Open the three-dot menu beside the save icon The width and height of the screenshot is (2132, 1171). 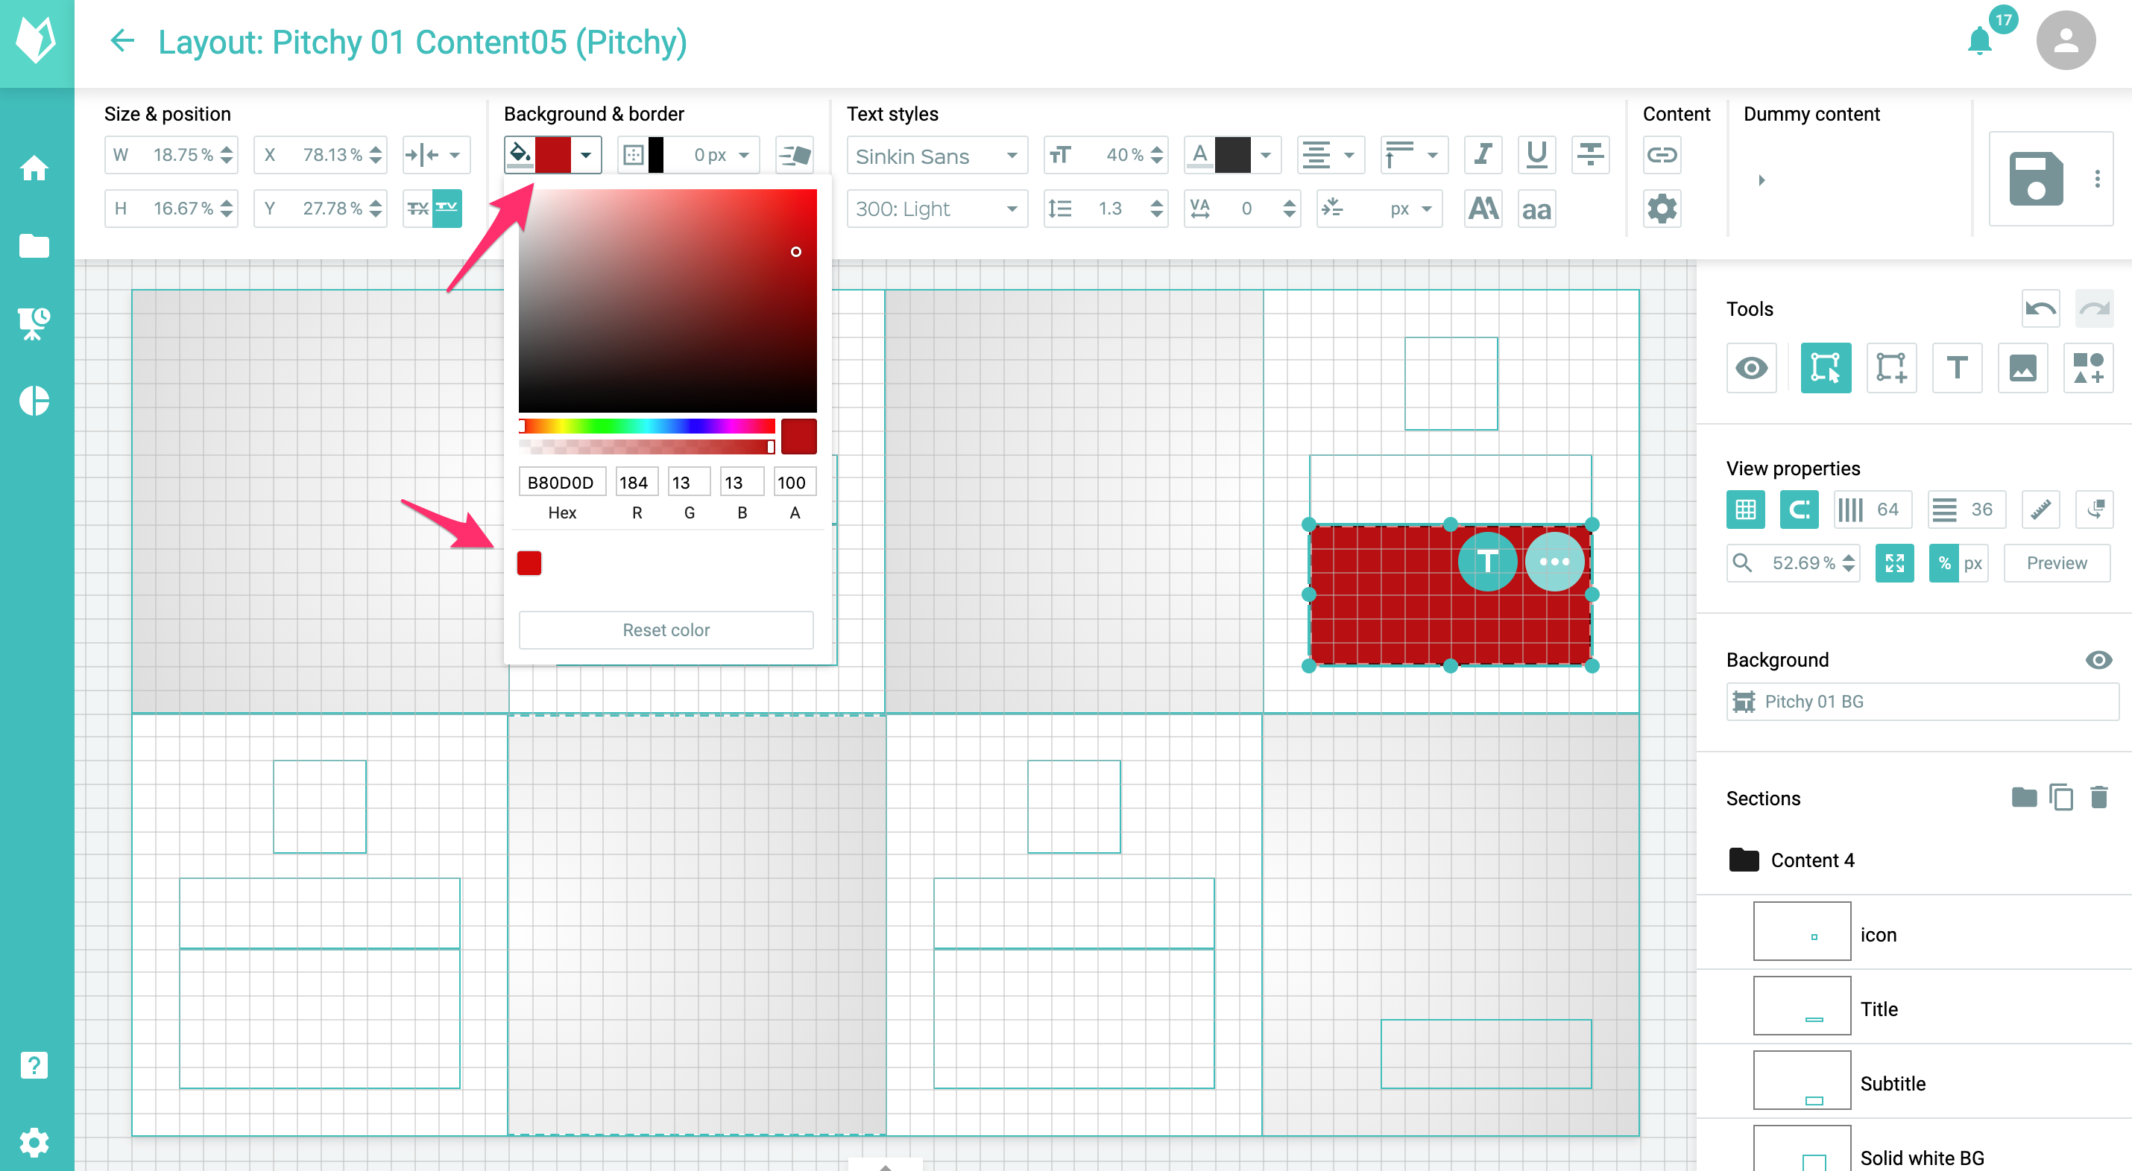click(x=2097, y=179)
